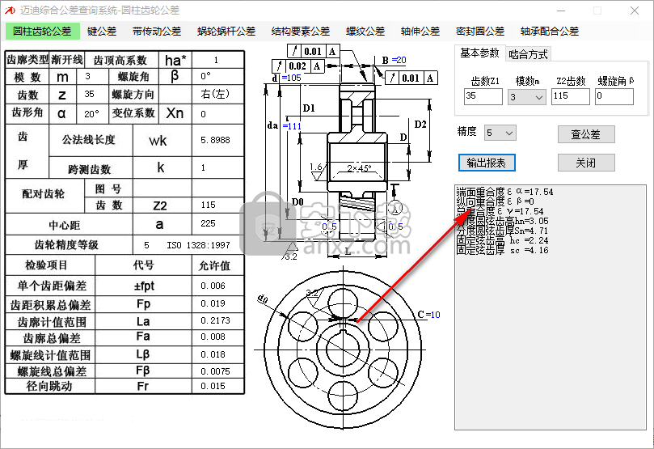Click the 公法线长度 wk value 5.8988
Screen dimensions: 654x449
[215, 140]
